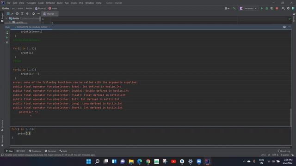Hide the Project tool panel
The height and width of the screenshot is (166, 296).
coord(38,14)
